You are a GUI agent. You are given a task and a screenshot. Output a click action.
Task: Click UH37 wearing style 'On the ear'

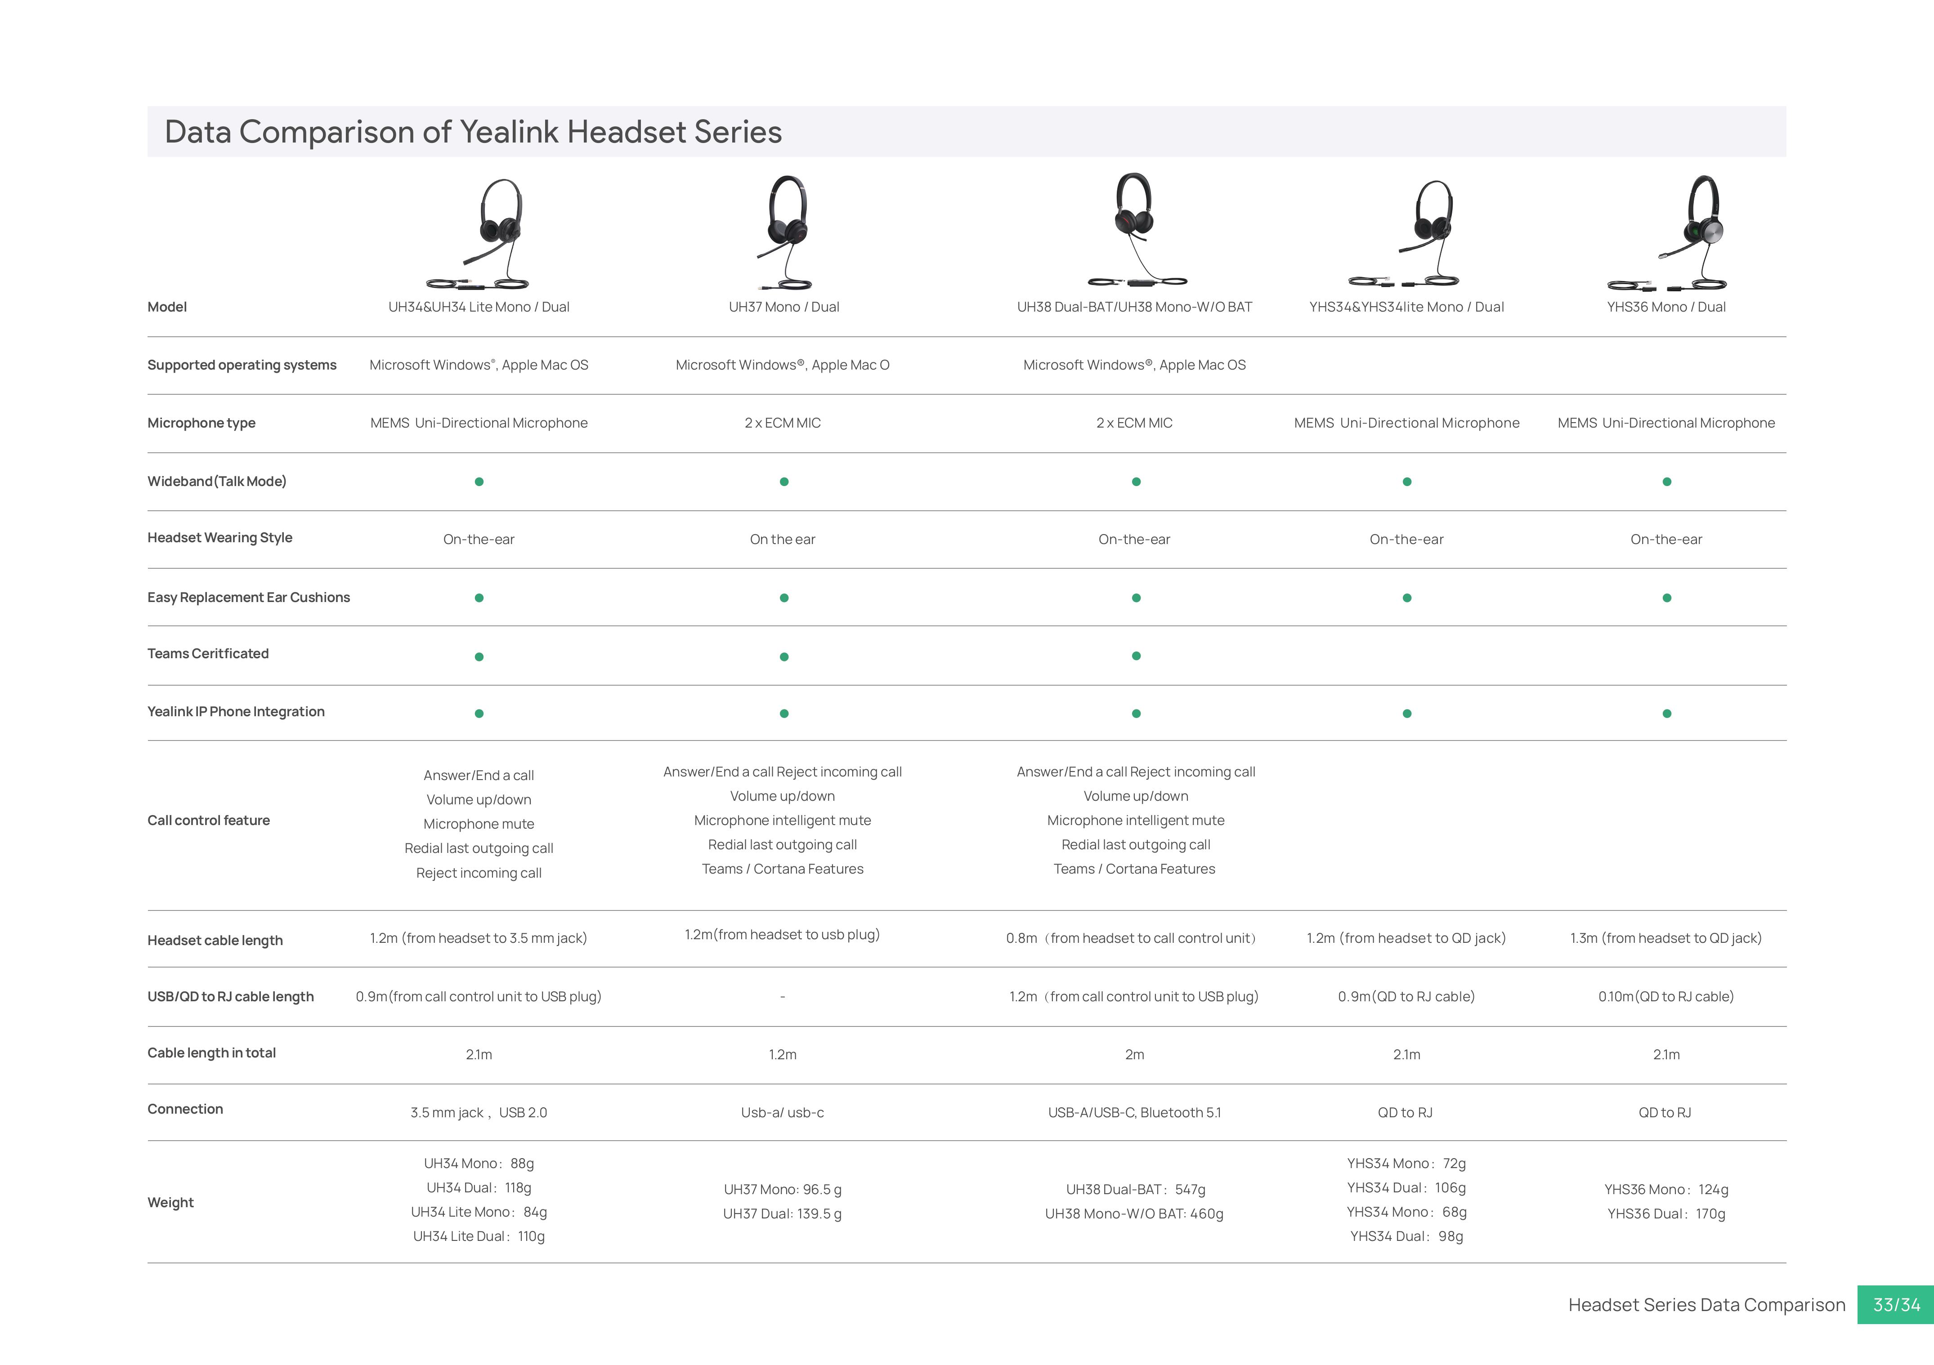(x=783, y=540)
